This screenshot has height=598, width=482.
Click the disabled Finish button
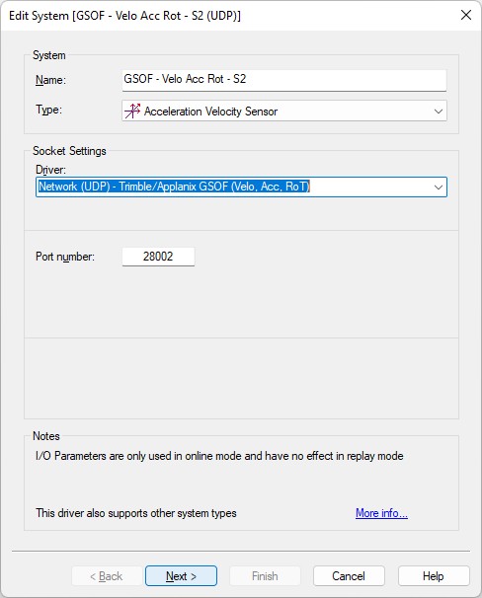(x=265, y=576)
